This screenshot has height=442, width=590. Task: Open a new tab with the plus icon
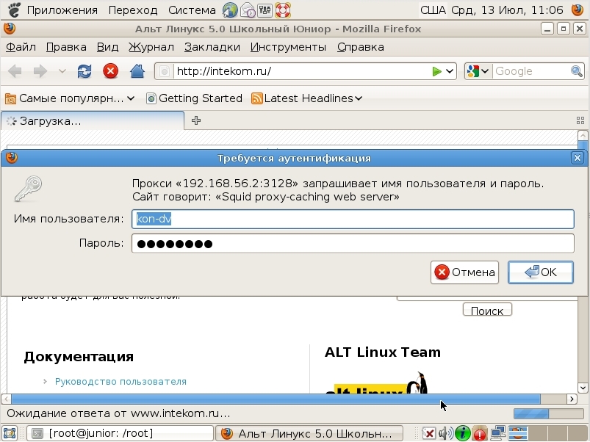tap(196, 120)
